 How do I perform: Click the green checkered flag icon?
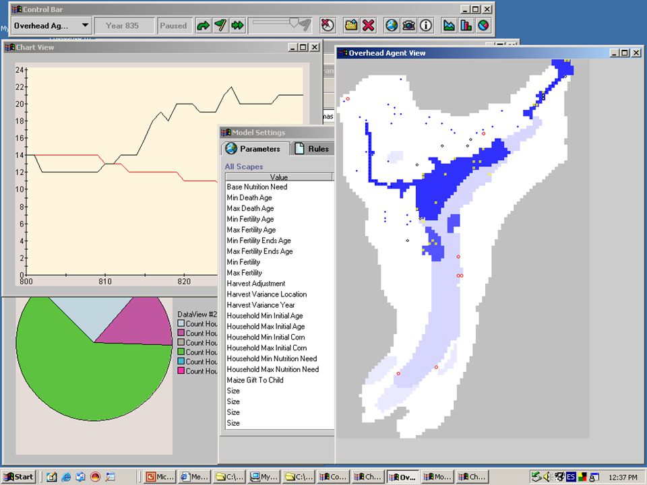click(220, 26)
